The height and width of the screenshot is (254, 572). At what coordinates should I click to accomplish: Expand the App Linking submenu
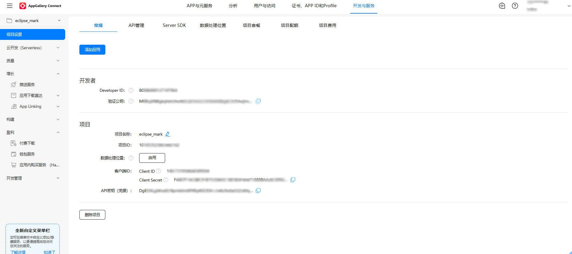pos(58,106)
